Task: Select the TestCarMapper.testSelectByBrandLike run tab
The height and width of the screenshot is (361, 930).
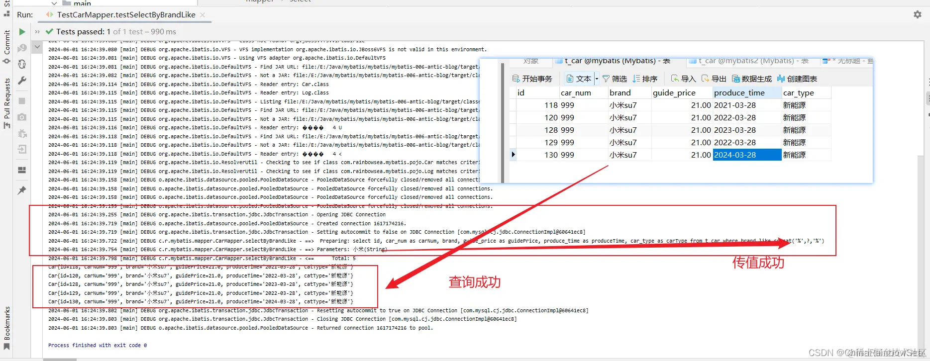Action: tap(126, 15)
